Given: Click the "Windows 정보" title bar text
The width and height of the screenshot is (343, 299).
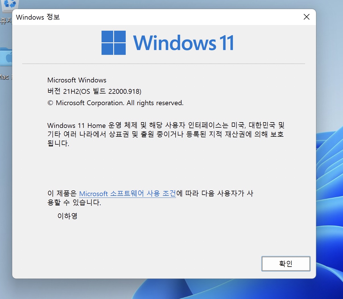Looking at the screenshot, I should tap(38, 17).
